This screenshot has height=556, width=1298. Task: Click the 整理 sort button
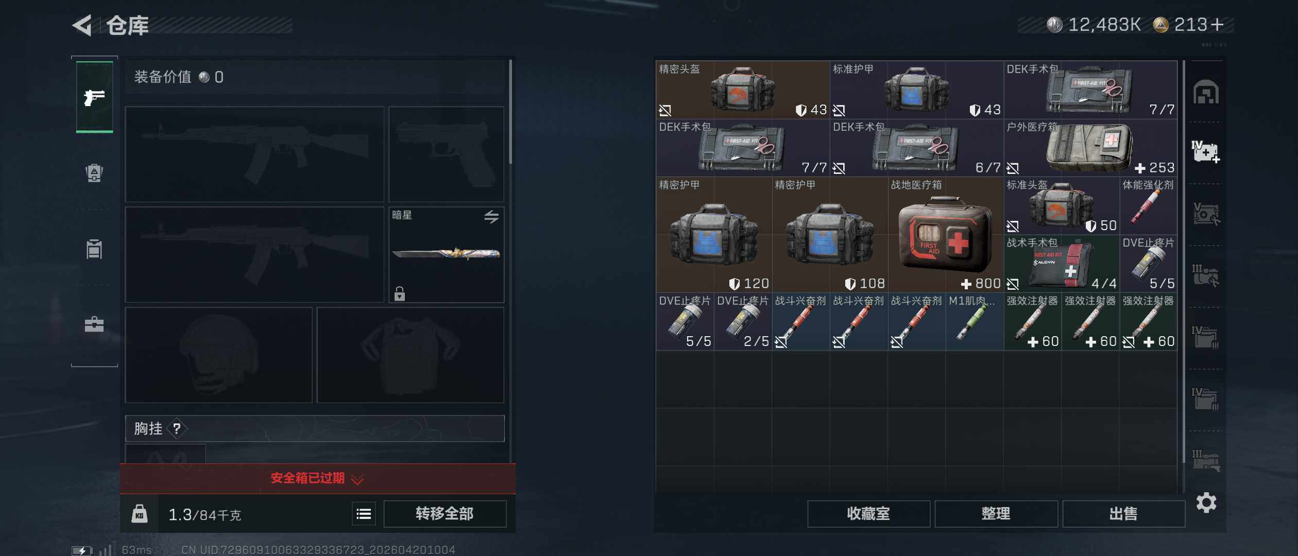tap(996, 514)
